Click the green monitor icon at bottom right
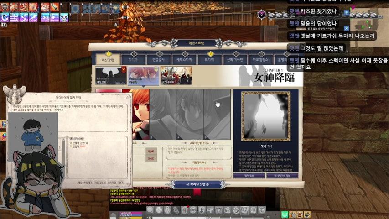Screen dimensions: 389x219 point(285,214)
